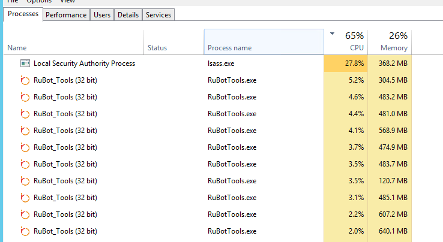This screenshot has height=242, width=443.
Task: Click RuBot_Tools icon using 4.4% CPU
Action: [x=25, y=114]
